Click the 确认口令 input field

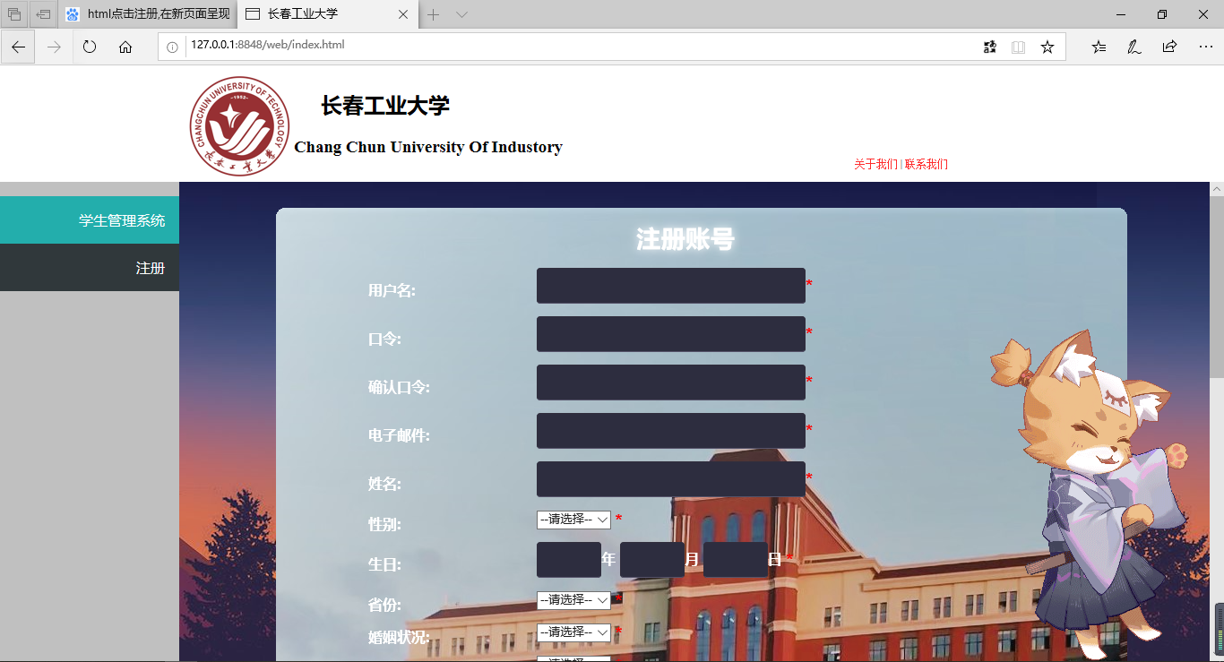pyautogui.click(x=671, y=383)
